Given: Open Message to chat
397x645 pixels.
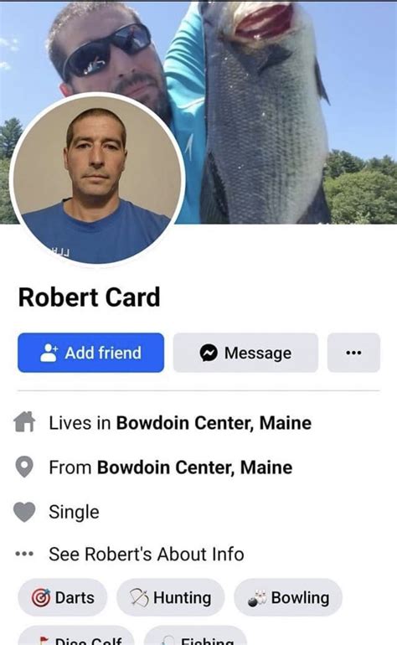Looking at the screenshot, I should (245, 353).
